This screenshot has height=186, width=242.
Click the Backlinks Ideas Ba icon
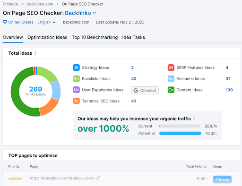(x=77, y=79)
